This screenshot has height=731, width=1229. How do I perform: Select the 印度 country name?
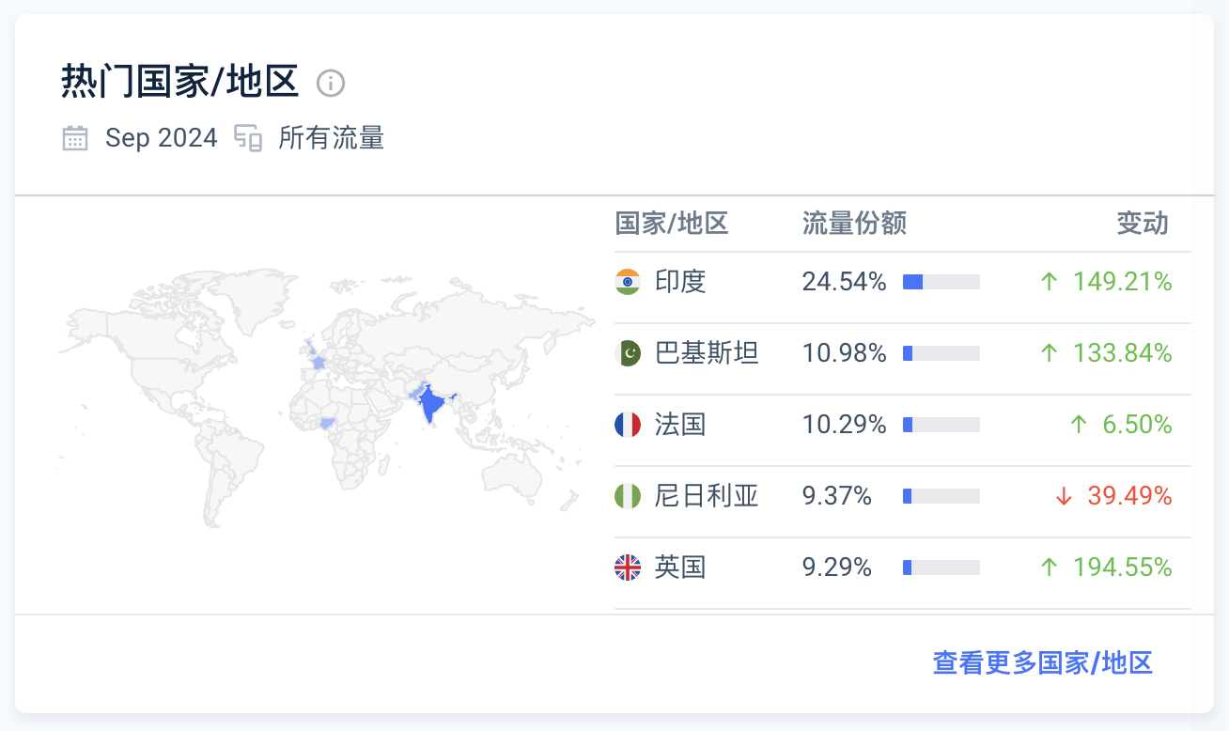pyautogui.click(x=680, y=282)
